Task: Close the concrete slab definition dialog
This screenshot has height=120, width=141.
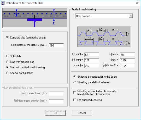Action: pyautogui.click(x=137, y=3)
